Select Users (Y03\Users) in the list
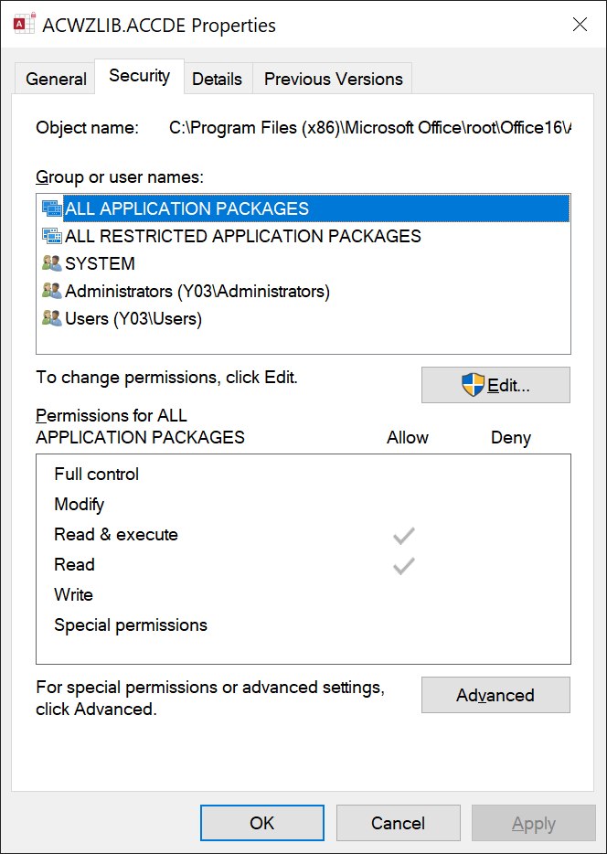Viewport: 607px width, 854px height. [x=133, y=318]
